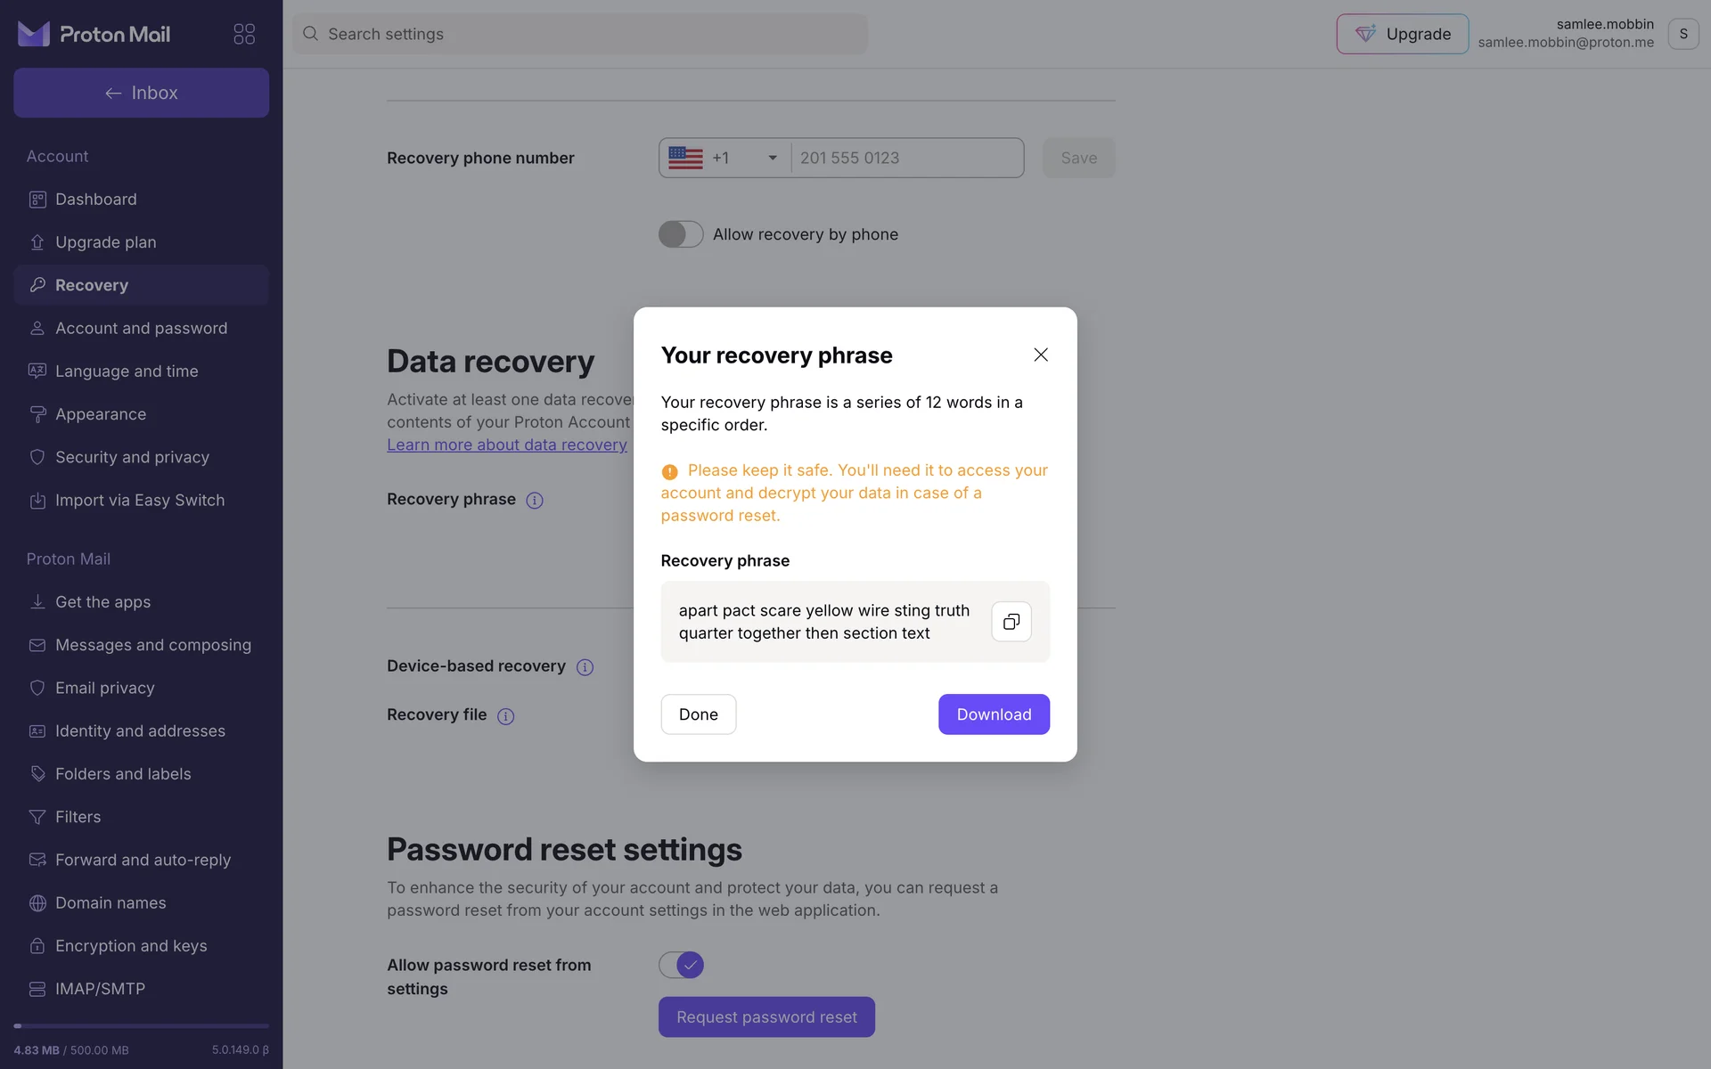This screenshot has height=1069, width=1711.
Task: Open Security and privacy settings
Action: pyautogui.click(x=132, y=457)
